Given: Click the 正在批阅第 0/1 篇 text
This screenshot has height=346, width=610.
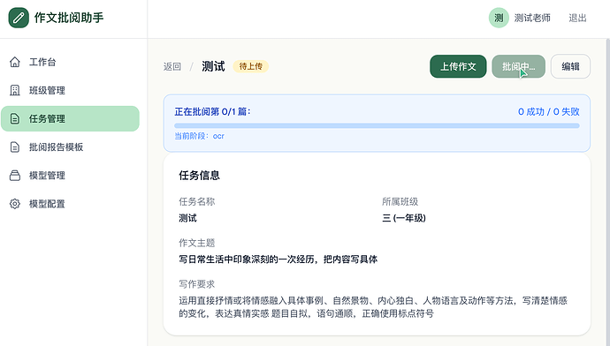Looking at the screenshot, I should tap(212, 112).
